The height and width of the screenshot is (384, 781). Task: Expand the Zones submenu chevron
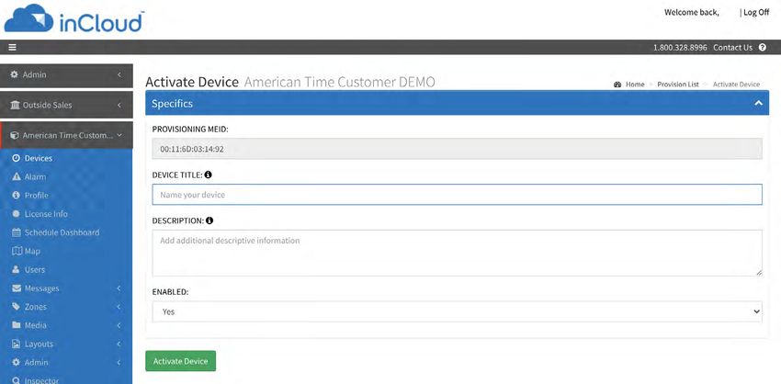point(119,307)
